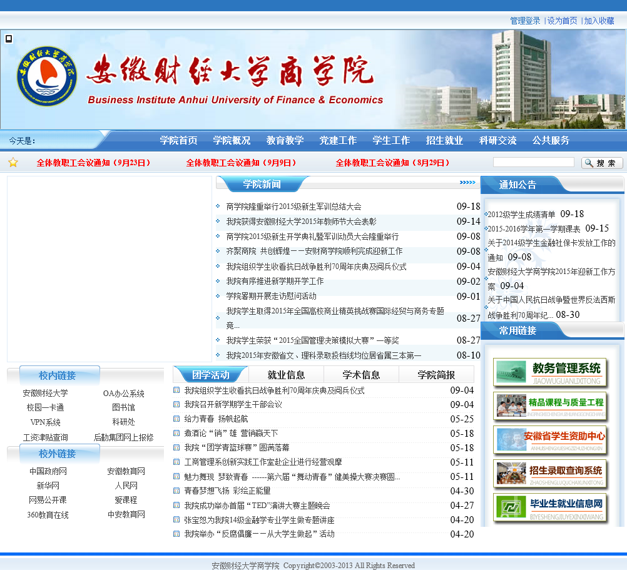Open the 学院新闻 more arrows

[x=467, y=183]
